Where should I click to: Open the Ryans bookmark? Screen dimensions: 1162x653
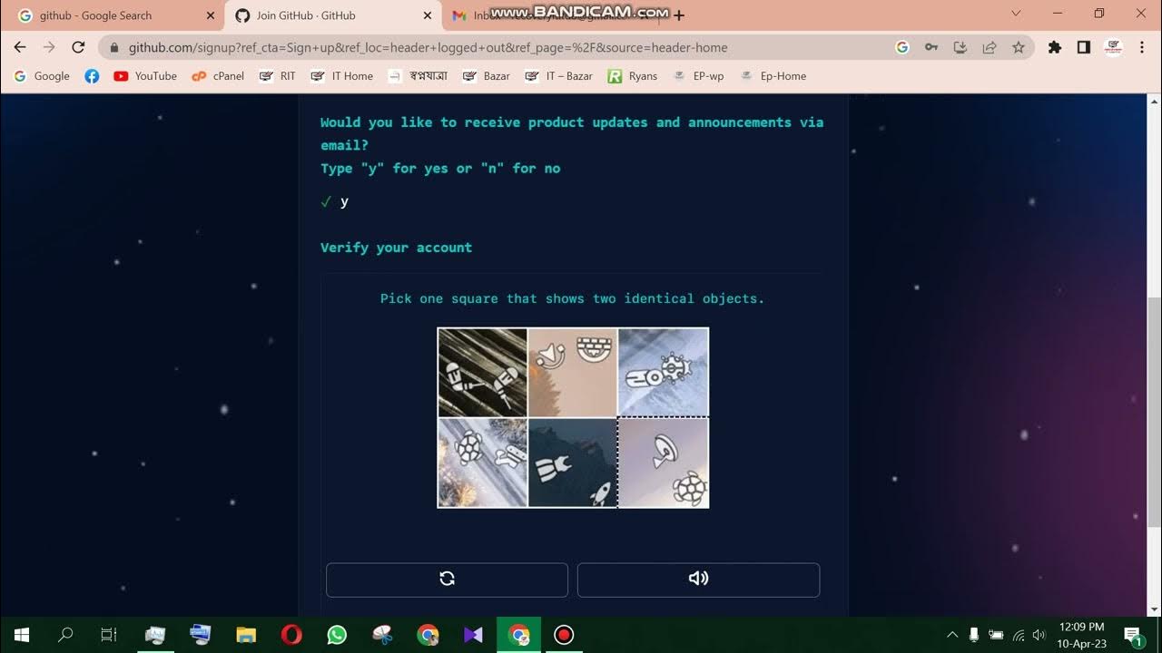(x=632, y=76)
